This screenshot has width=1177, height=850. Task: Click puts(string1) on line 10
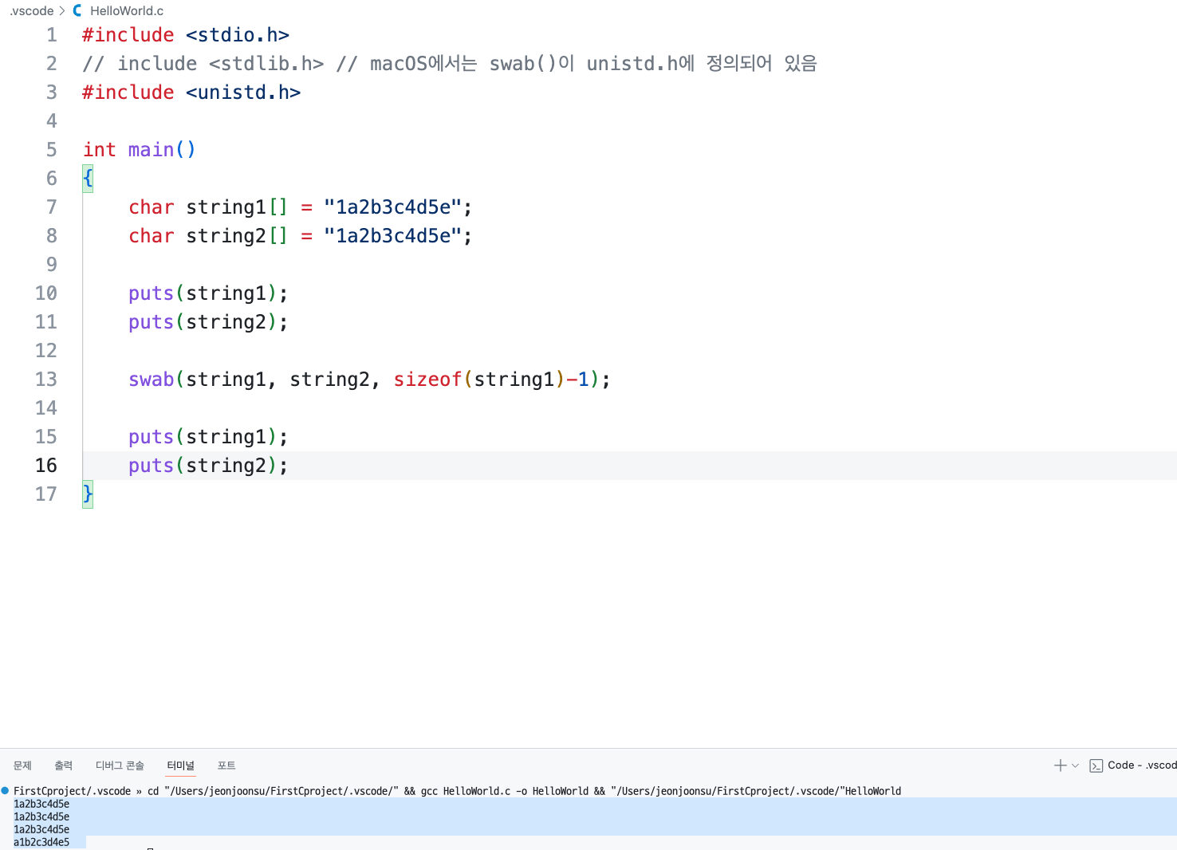point(208,293)
